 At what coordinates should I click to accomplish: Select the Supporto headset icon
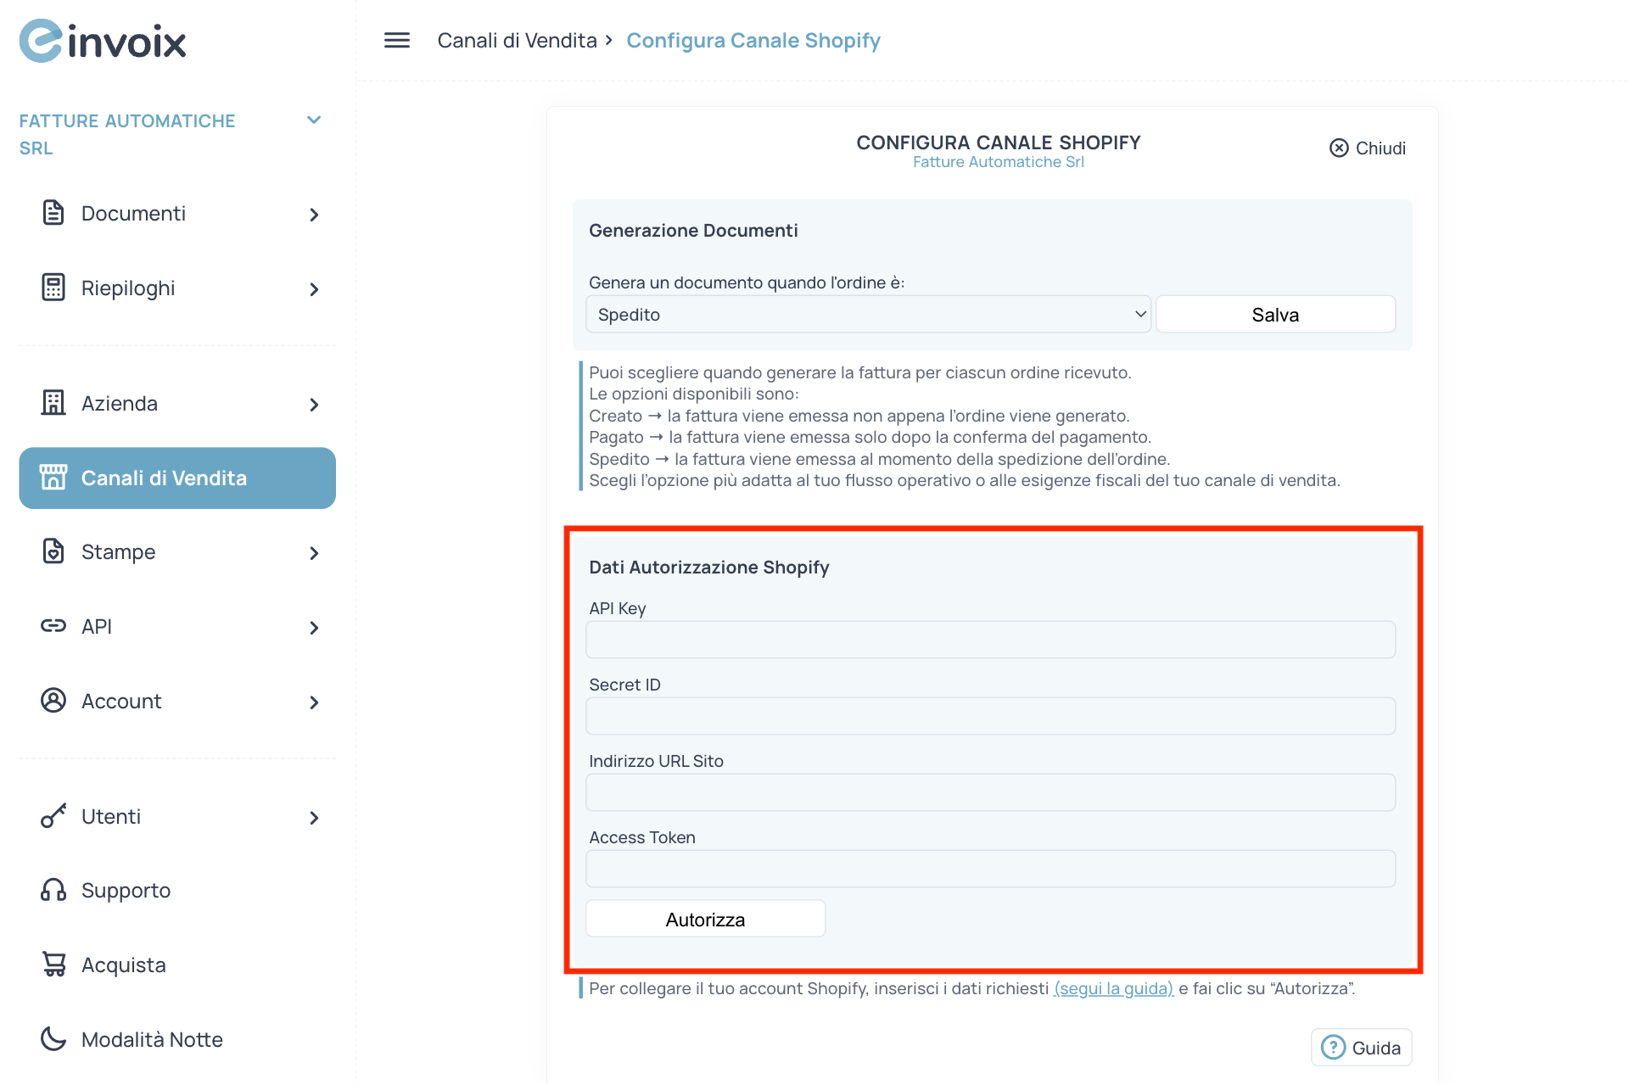[x=53, y=889]
